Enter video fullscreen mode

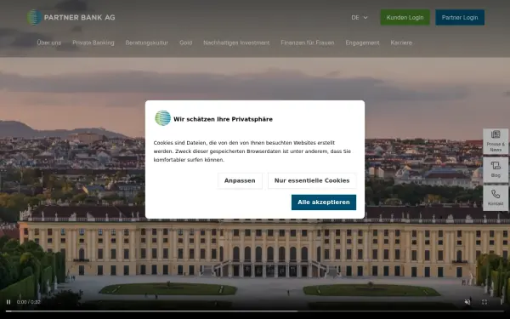(484, 302)
